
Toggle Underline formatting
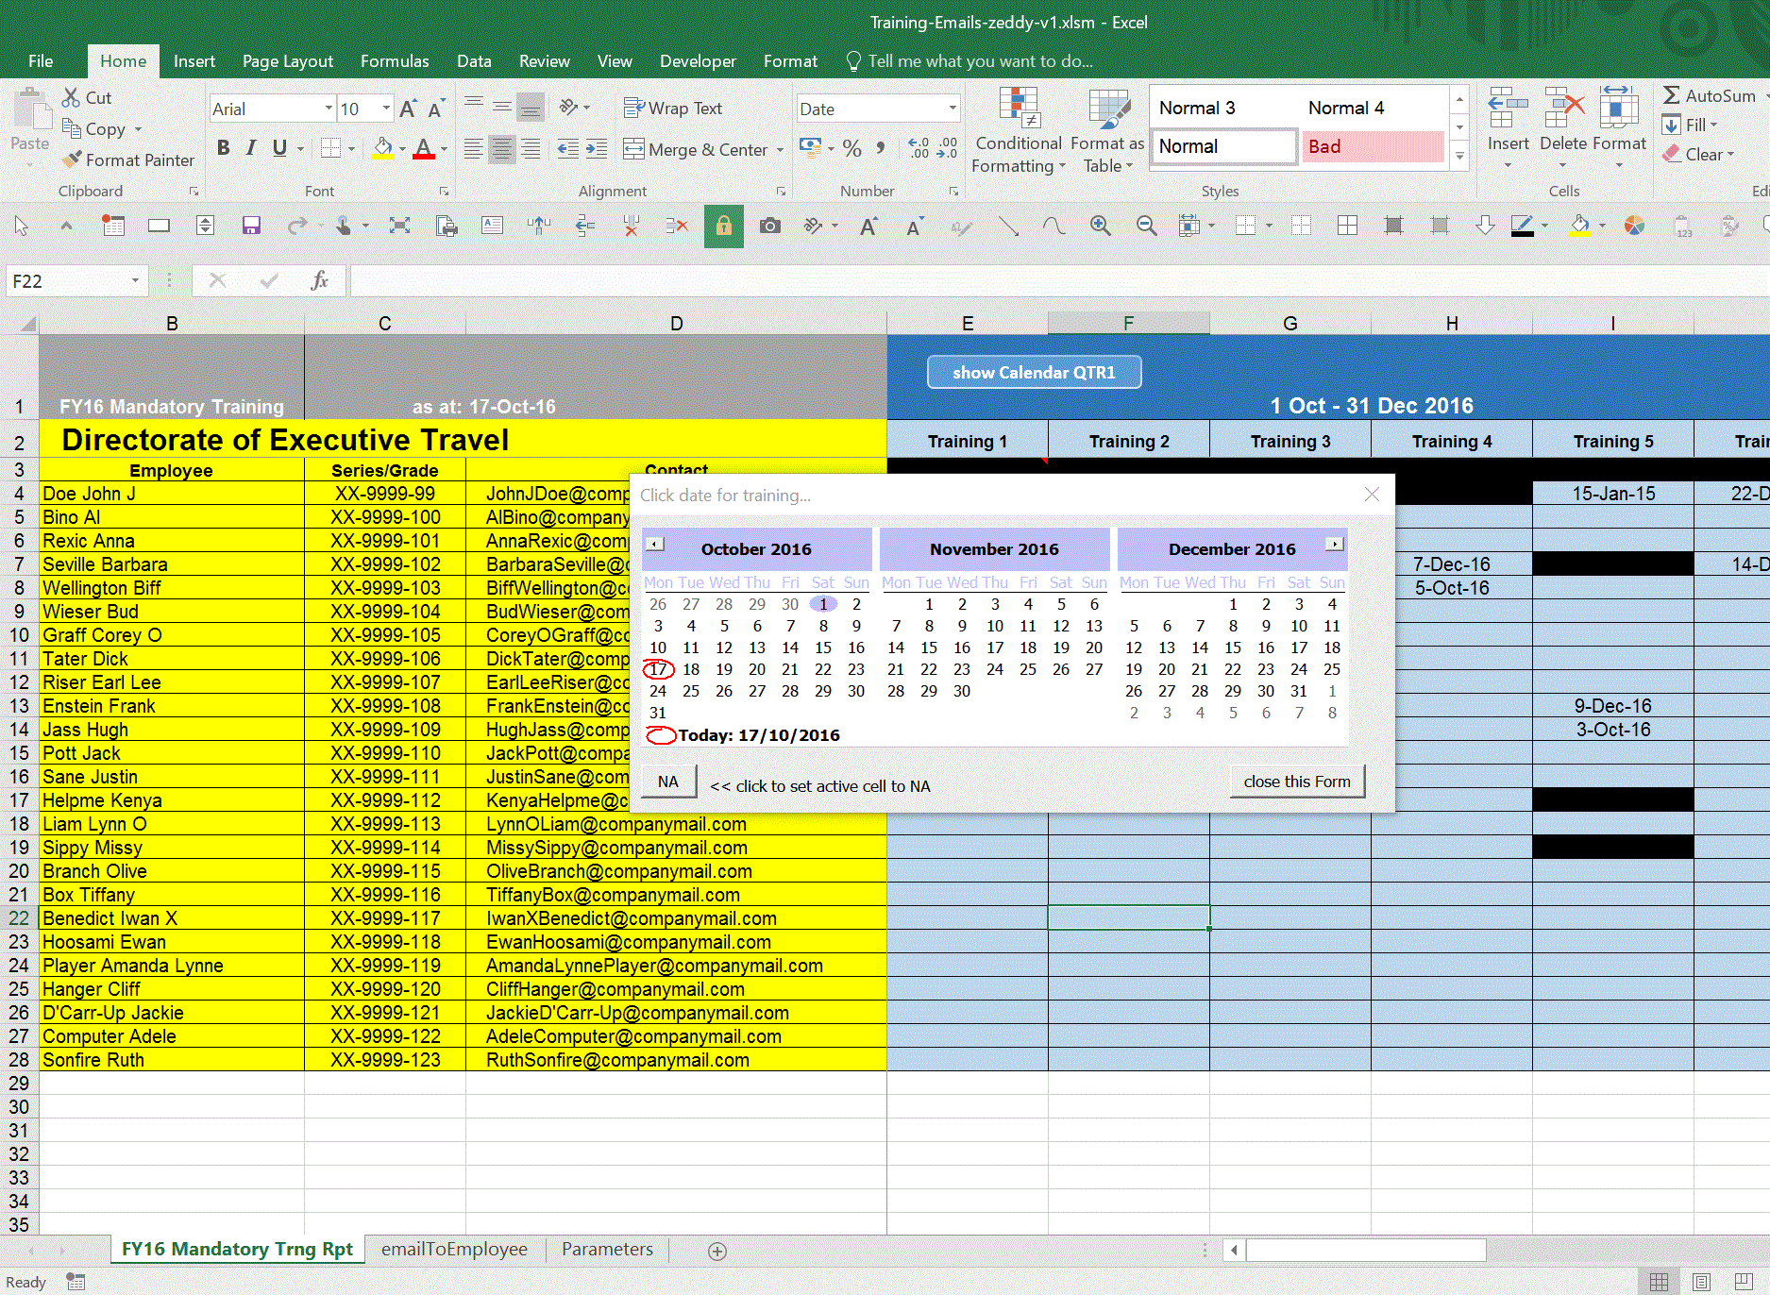tap(279, 148)
